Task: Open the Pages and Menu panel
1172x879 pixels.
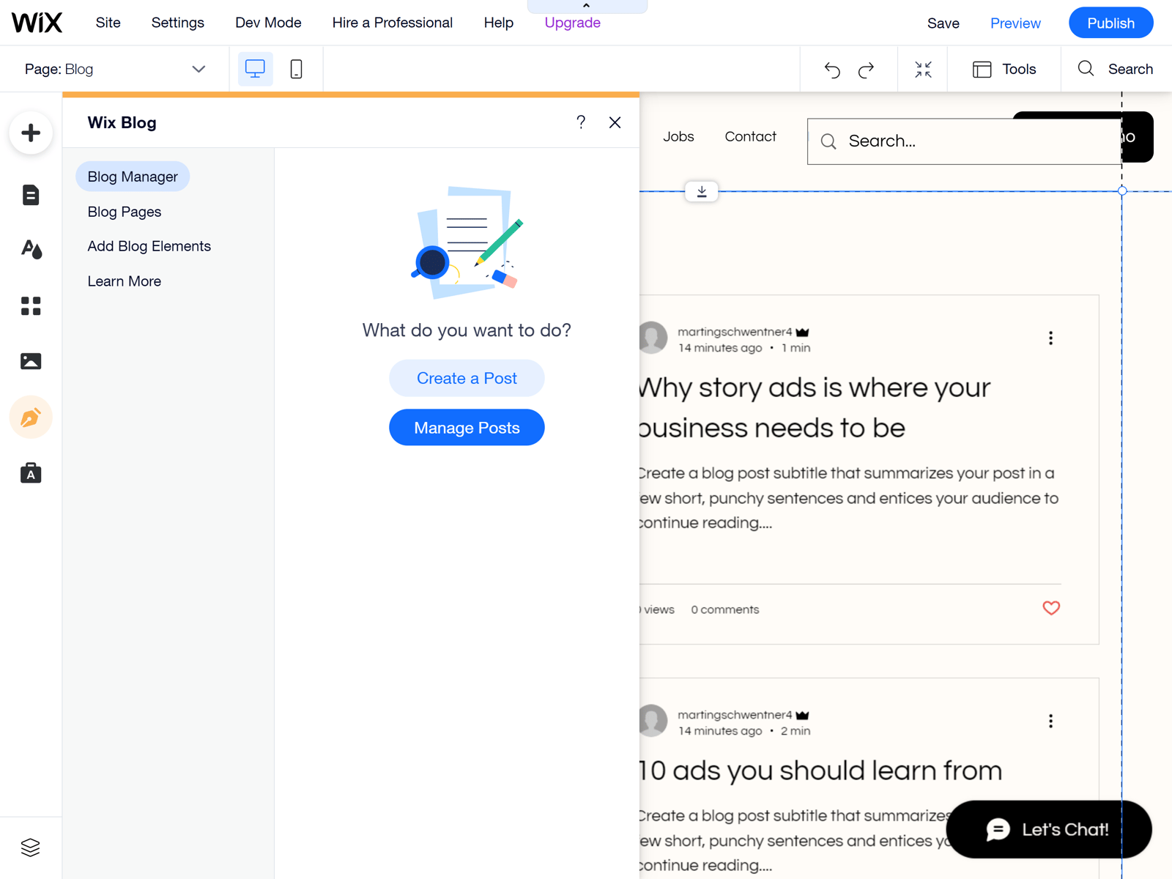Action: pyautogui.click(x=31, y=195)
